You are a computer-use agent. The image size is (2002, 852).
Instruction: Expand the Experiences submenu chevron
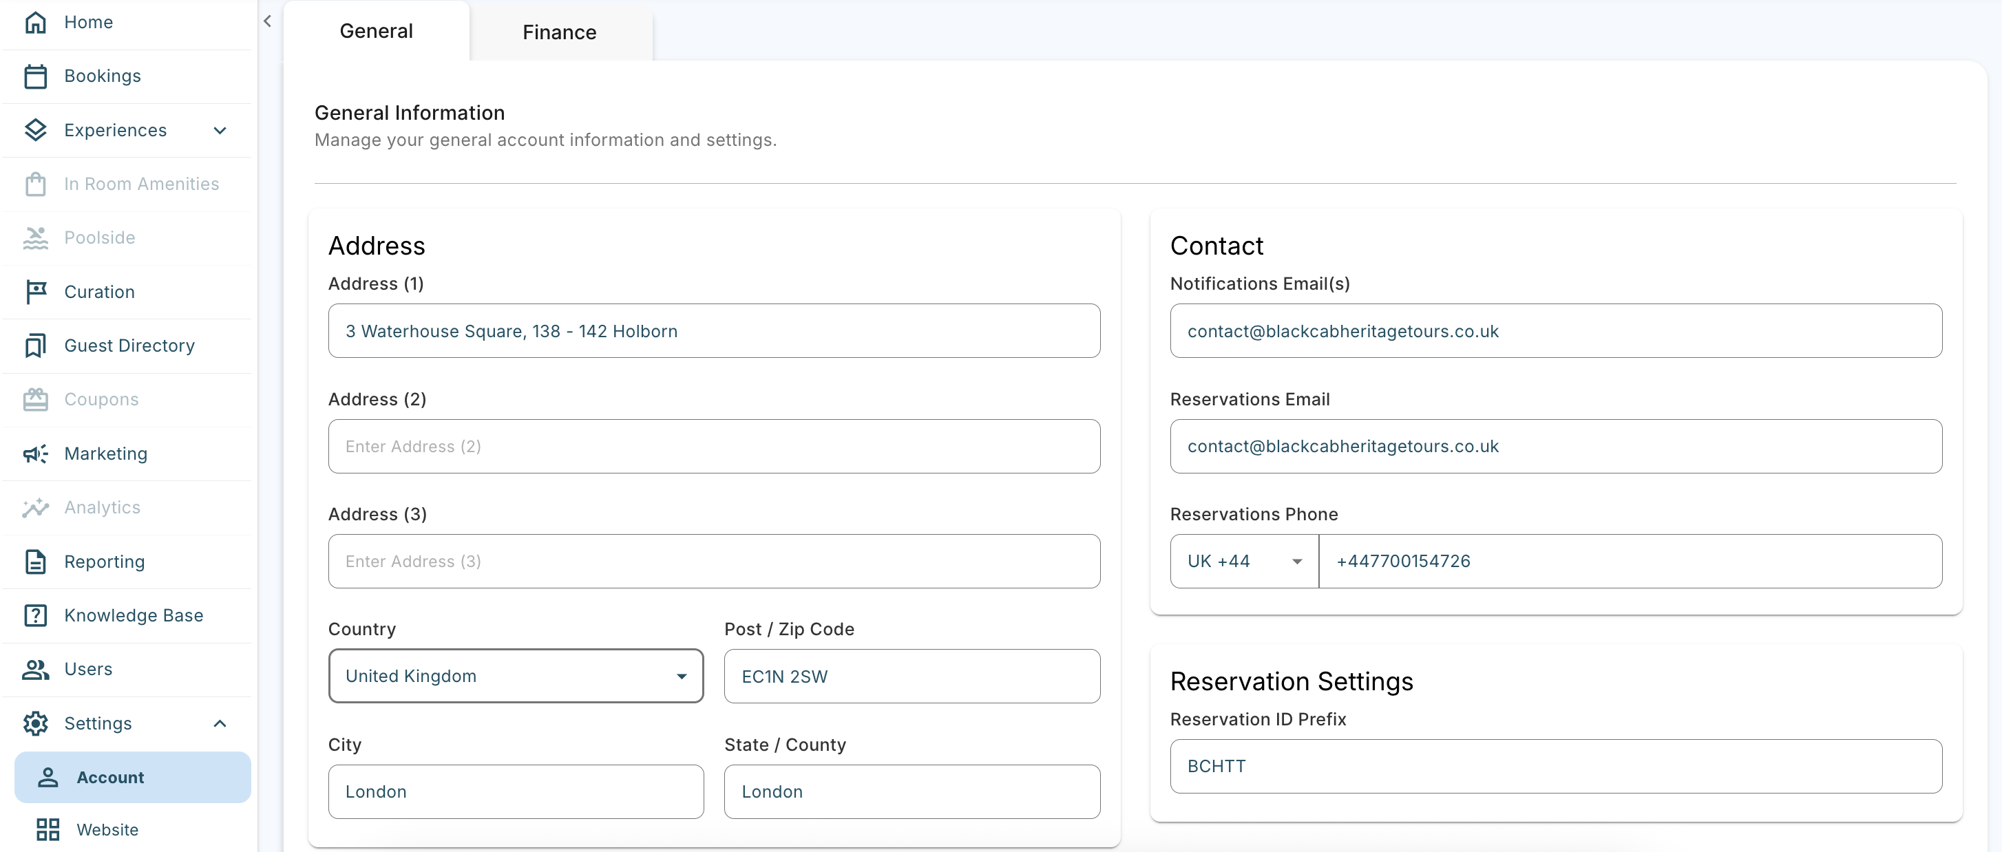click(220, 131)
